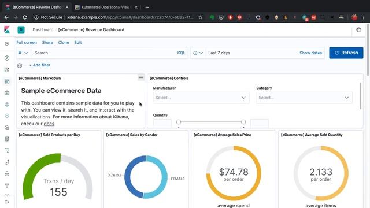The image size is (370, 208).
Task: Click the Controls panel scrollbar
Action: [361, 96]
